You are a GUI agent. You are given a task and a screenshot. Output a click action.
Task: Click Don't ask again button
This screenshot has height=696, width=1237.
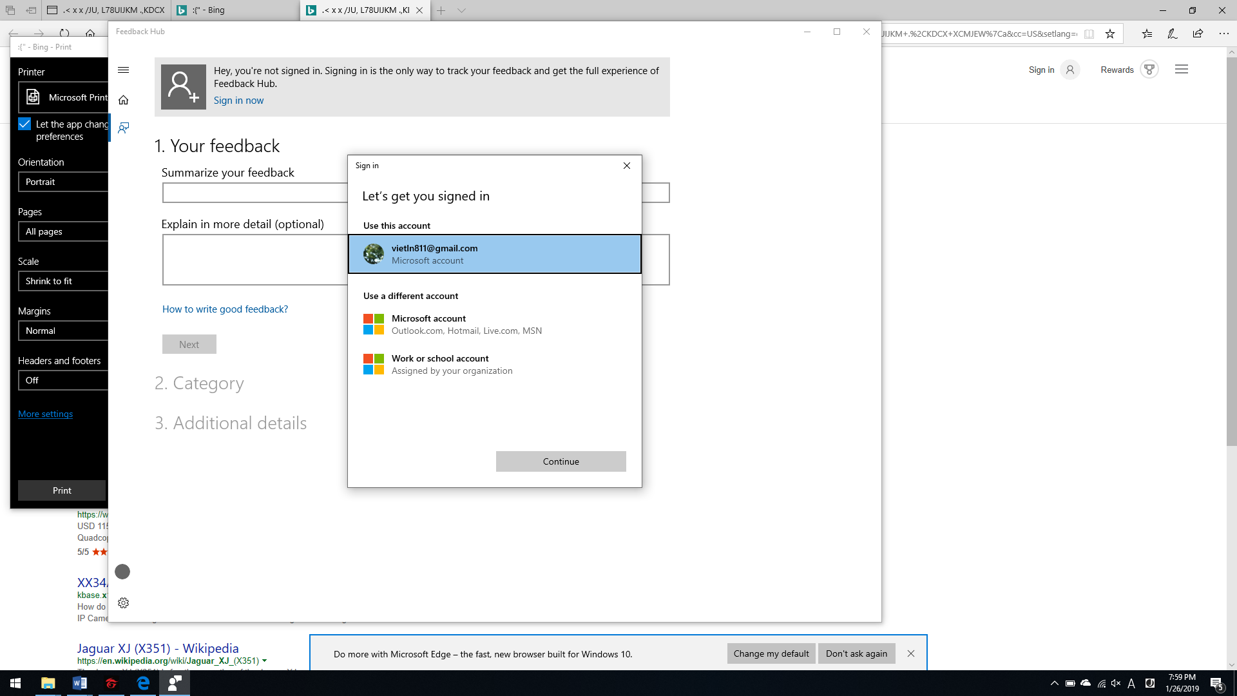(x=856, y=653)
